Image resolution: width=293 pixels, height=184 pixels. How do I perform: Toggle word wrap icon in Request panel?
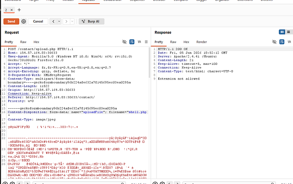[132, 42]
